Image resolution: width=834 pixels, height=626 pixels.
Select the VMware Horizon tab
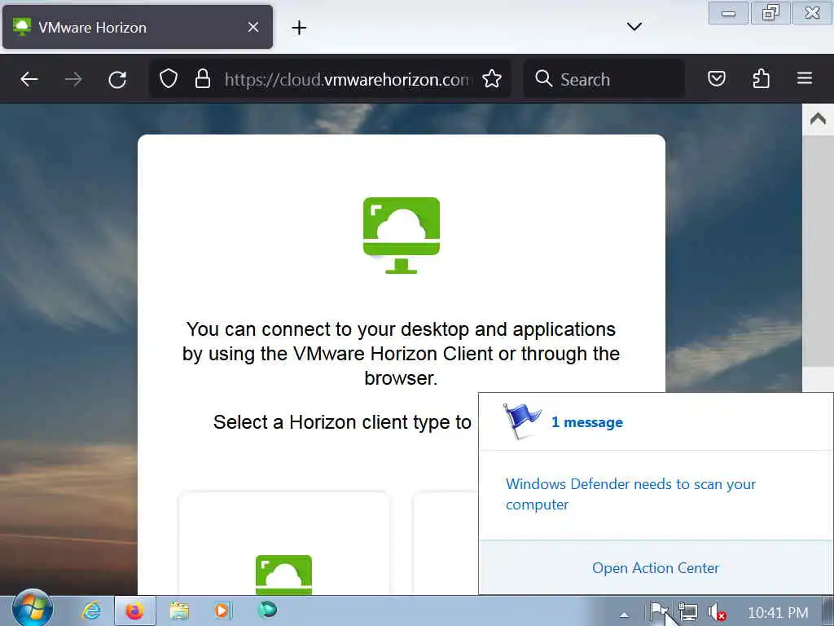point(137,27)
